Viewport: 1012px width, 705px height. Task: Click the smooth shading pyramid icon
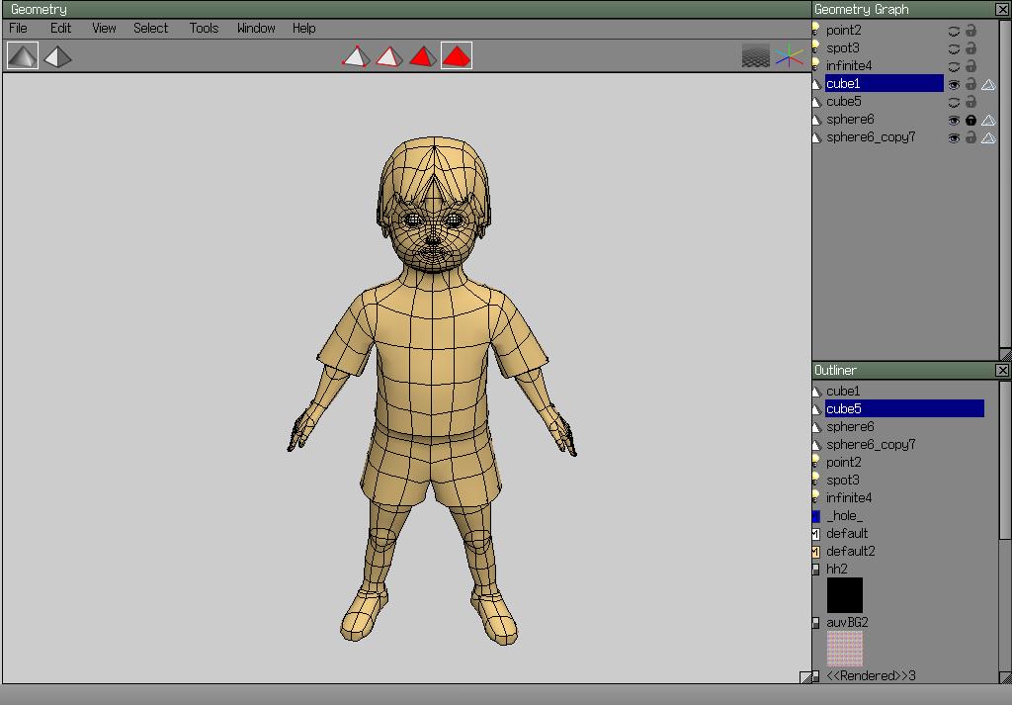pos(23,56)
